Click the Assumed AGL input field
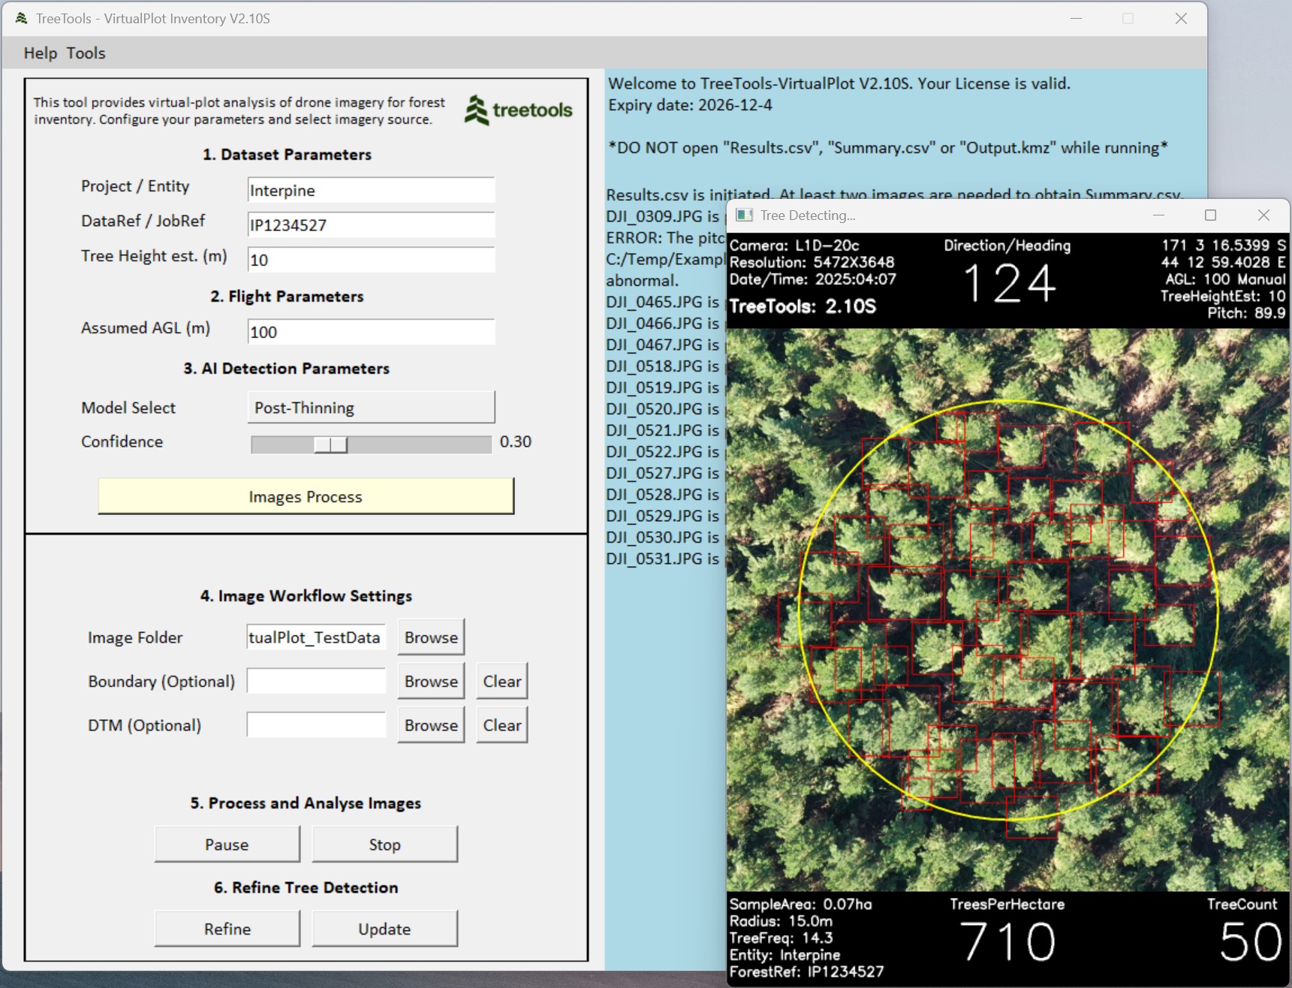The height and width of the screenshot is (988, 1292). click(371, 332)
